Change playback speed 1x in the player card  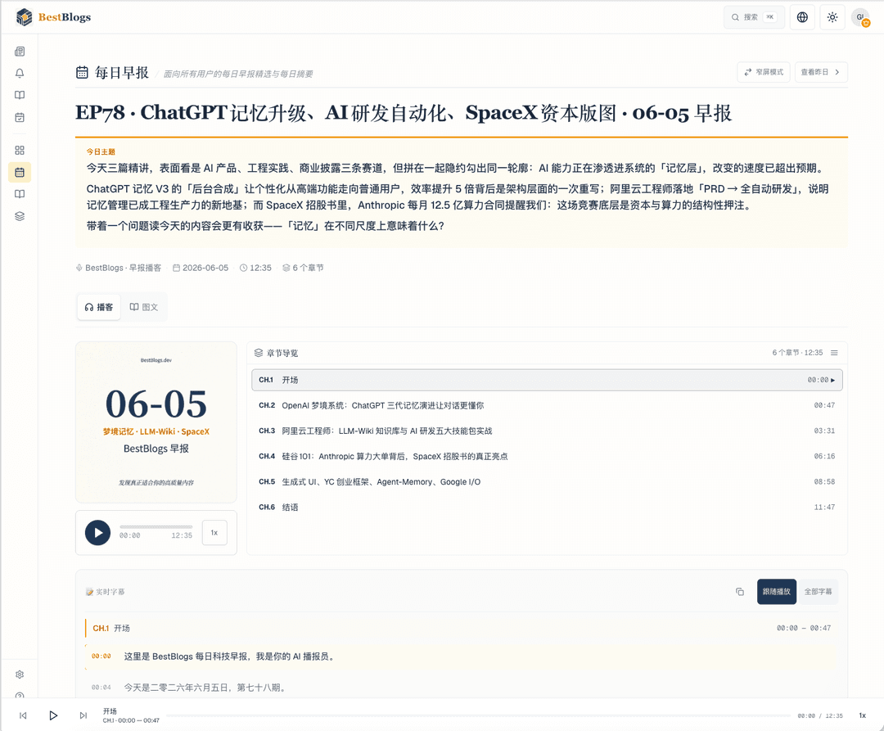coord(214,533)
